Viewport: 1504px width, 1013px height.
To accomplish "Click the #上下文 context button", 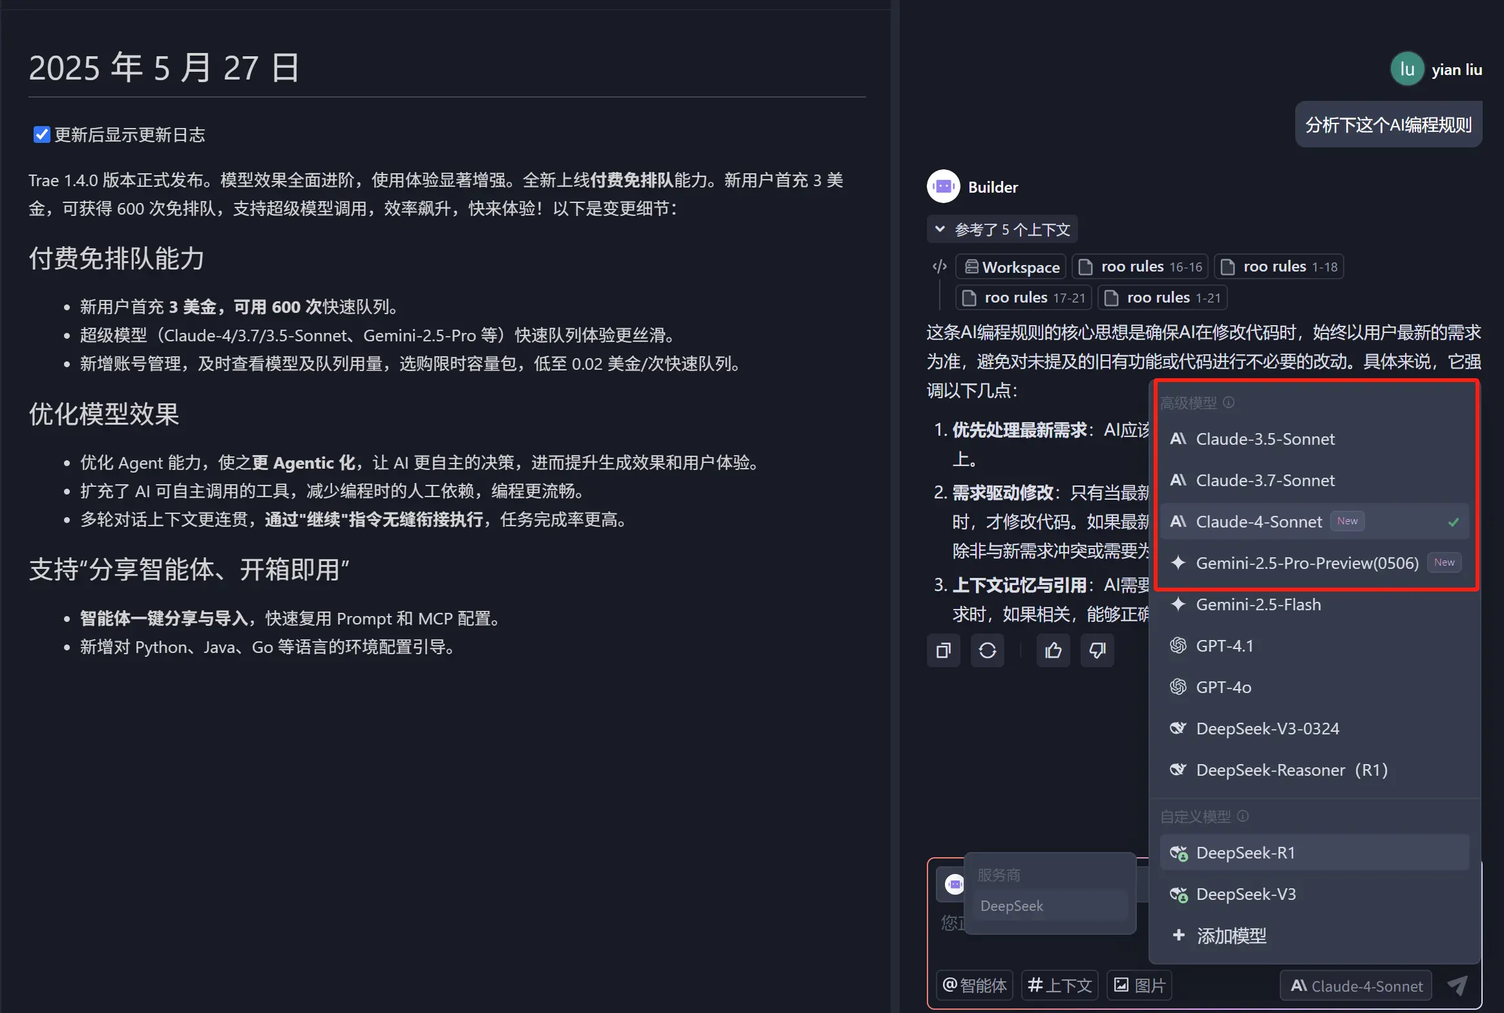I will [x=1060, y=985].
